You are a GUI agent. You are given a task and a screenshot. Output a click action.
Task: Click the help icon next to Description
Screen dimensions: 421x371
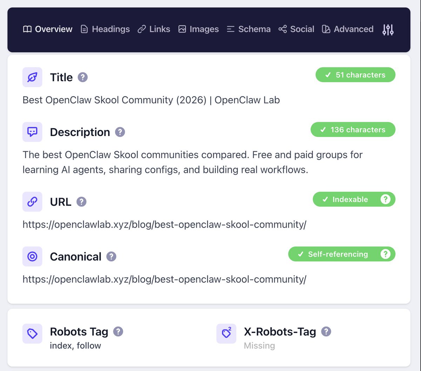(x=120, y=132)
